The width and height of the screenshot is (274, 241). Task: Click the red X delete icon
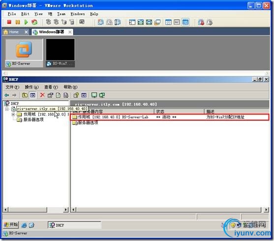[42, 95]
